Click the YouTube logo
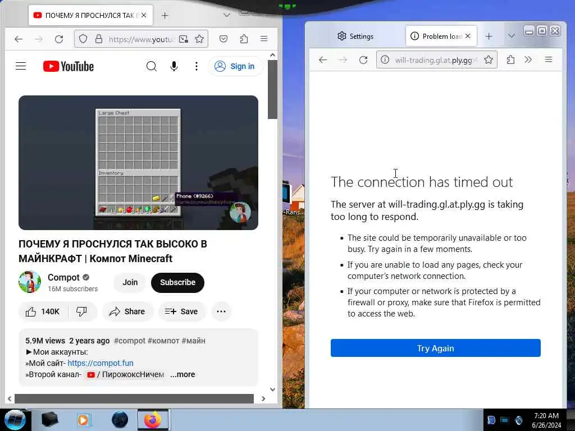The width and height of the screenshot is (575, 431). pyautogui.click(x=69, y=66)
